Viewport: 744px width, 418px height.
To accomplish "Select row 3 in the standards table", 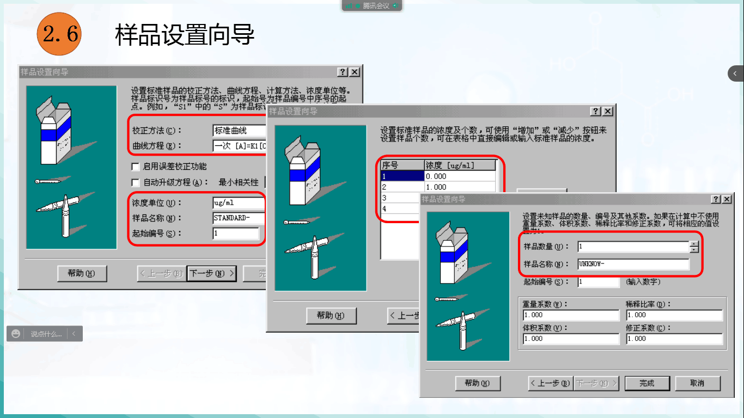I will (400, 198).
